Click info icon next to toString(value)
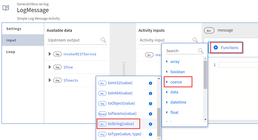The height and width of the screenshot is (140, 258). tap(151, 124)
